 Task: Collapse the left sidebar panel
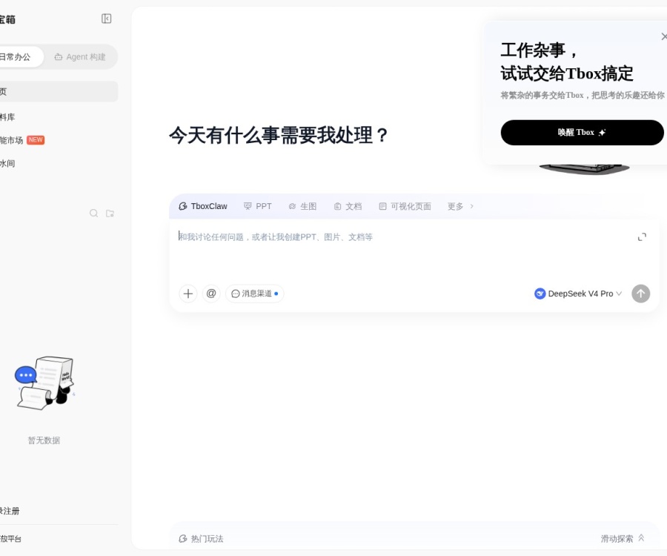tap(106, 19)
